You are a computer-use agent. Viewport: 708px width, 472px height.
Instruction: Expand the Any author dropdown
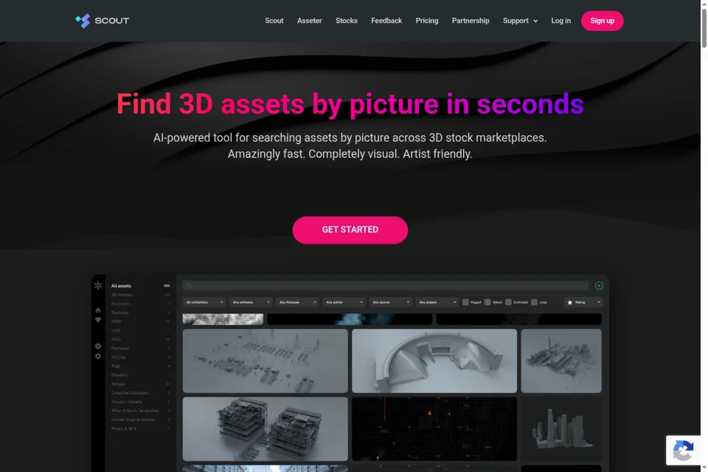344,302
